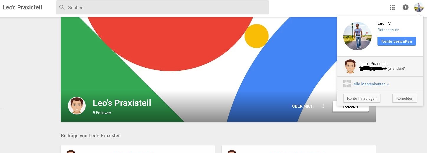The height and width of the screenshot is (153, 428).
Task: Click the large Leo TV profile picture
Action: pos(357,36)
